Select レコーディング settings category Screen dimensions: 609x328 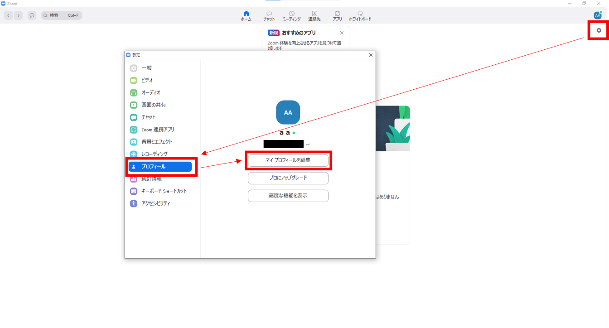click(160, 154)
